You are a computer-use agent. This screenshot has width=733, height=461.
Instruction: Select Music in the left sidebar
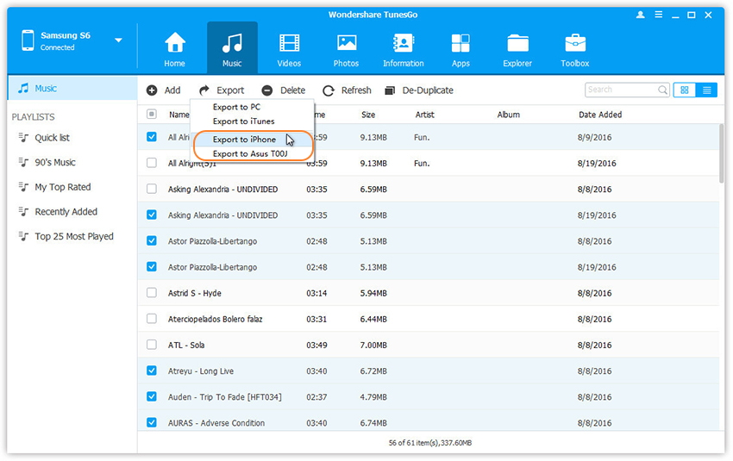coord(72,88)
